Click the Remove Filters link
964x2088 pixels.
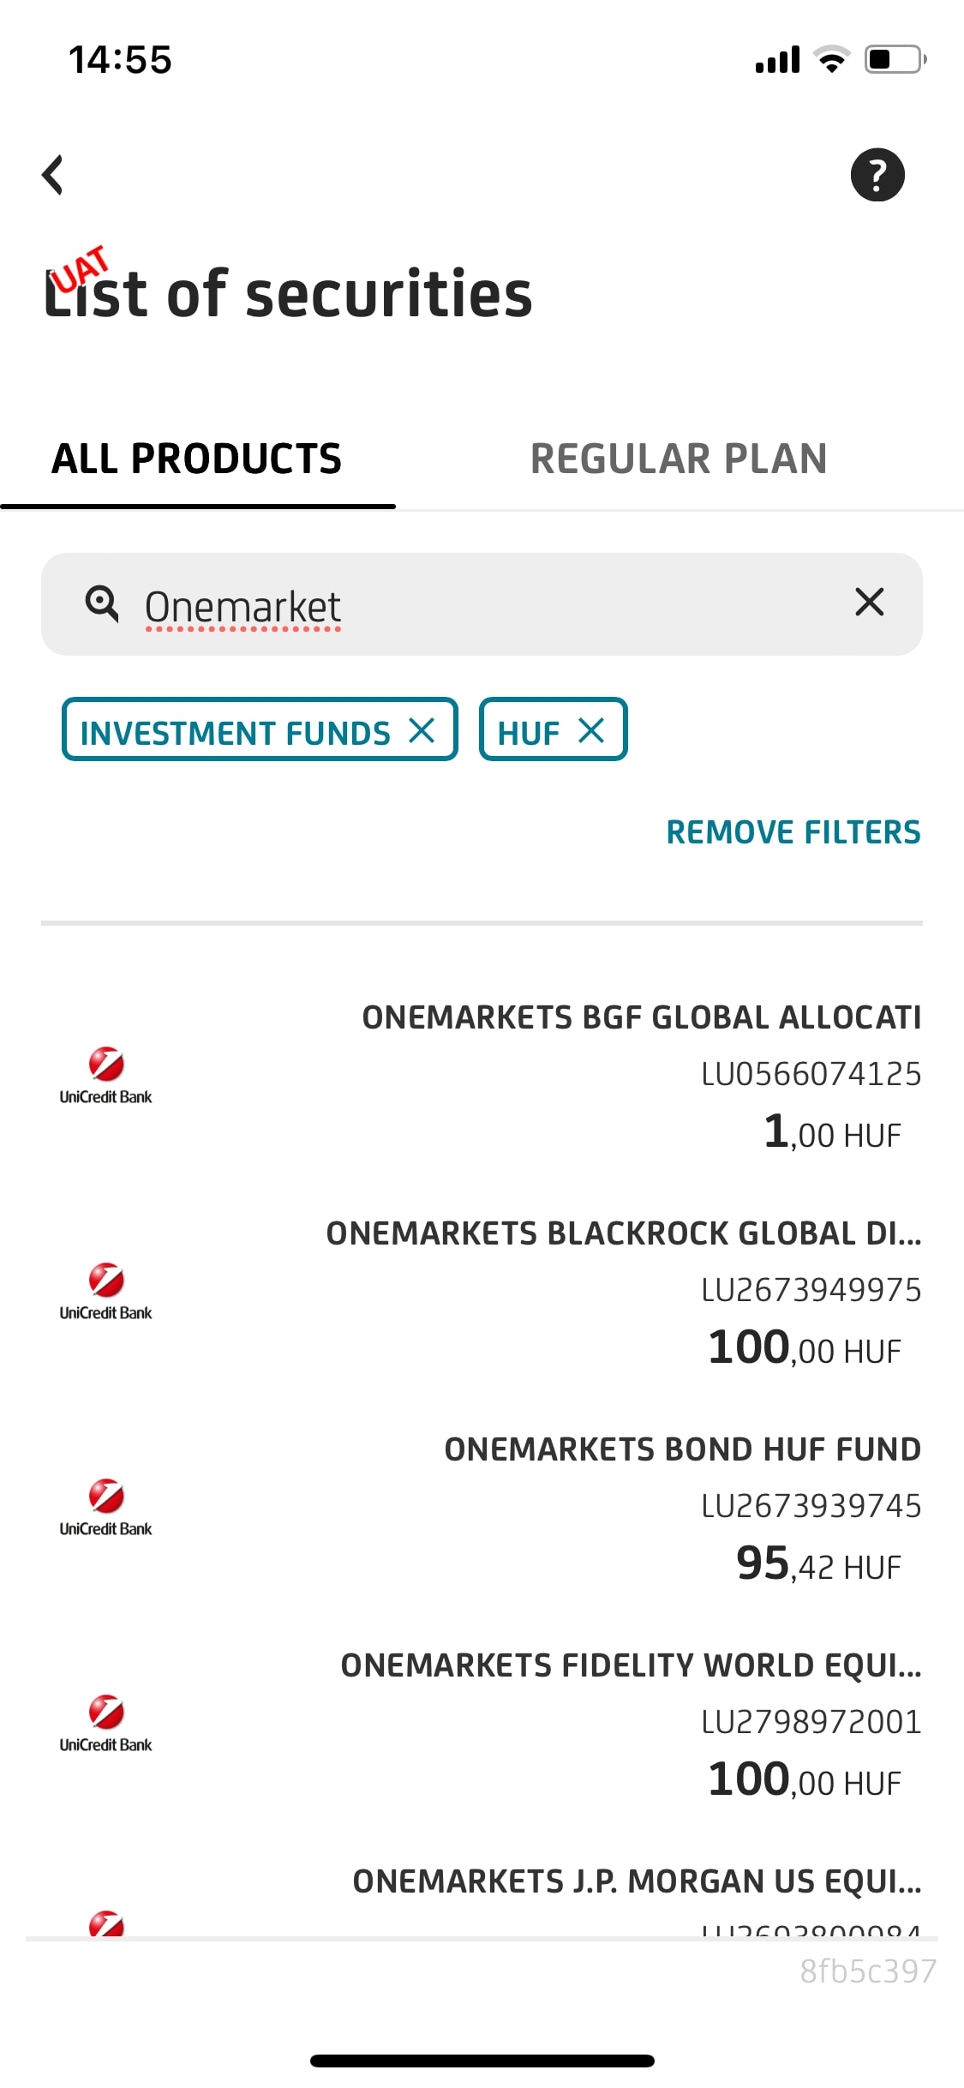click(x=793, y=832)
